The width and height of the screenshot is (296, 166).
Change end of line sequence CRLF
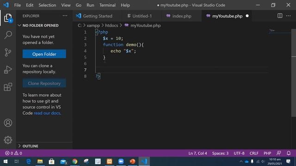click(254, 153)
